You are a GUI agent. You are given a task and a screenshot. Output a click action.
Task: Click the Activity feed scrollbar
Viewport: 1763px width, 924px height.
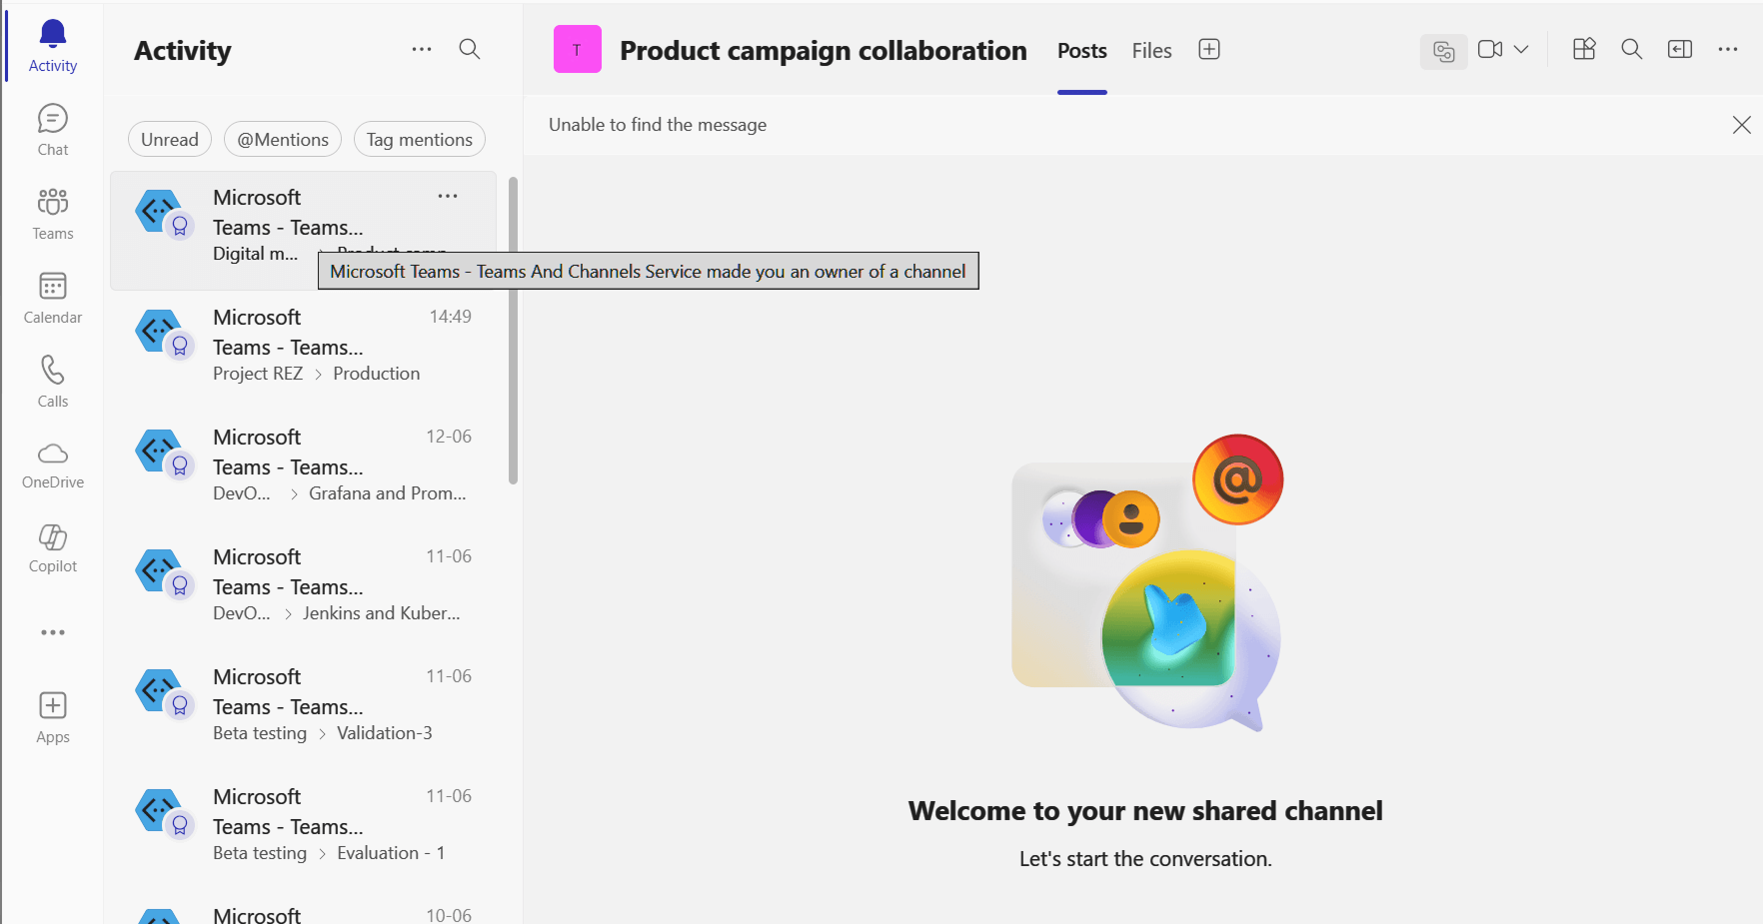click(x=513, y=330)
